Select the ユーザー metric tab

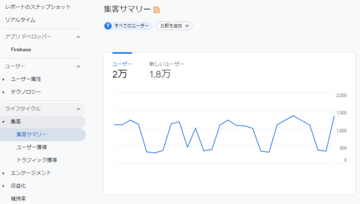pyautogui.click(x=122, y=70)
